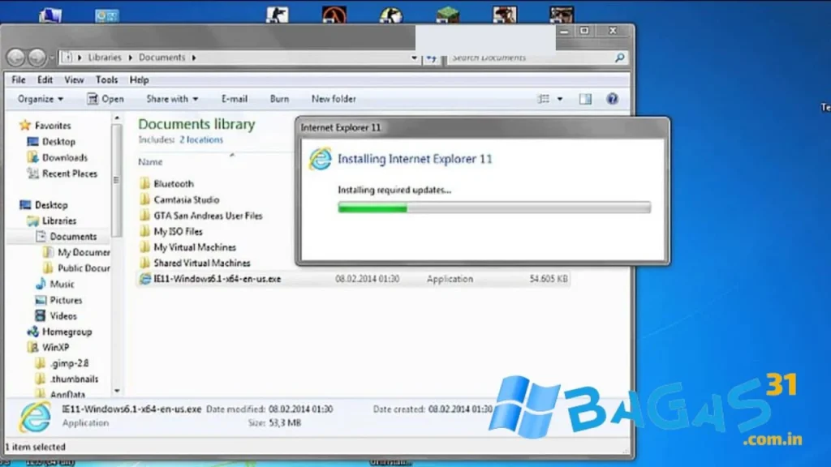Toggle the preview pane icon
The height and width of the screenshot is (467, 831).
tap(585, 99)
